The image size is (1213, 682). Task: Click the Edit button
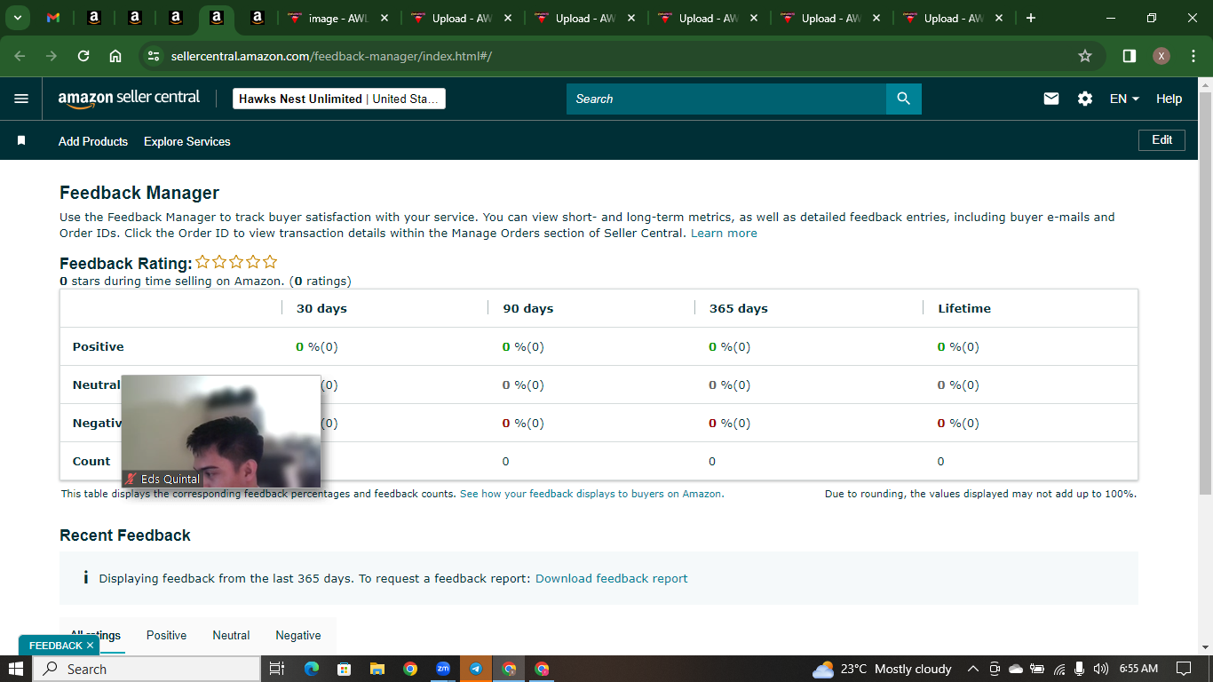point(1162,140)
